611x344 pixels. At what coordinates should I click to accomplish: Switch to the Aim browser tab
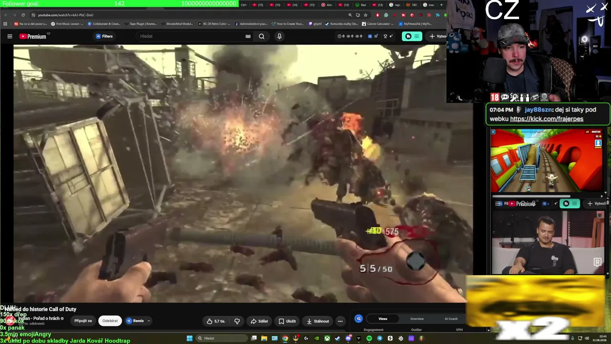327,5
